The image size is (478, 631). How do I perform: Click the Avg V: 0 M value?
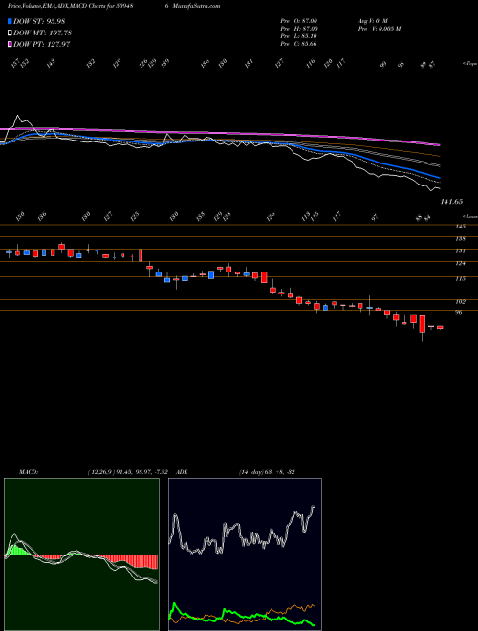pyautogui.click(x=372, y=21)
